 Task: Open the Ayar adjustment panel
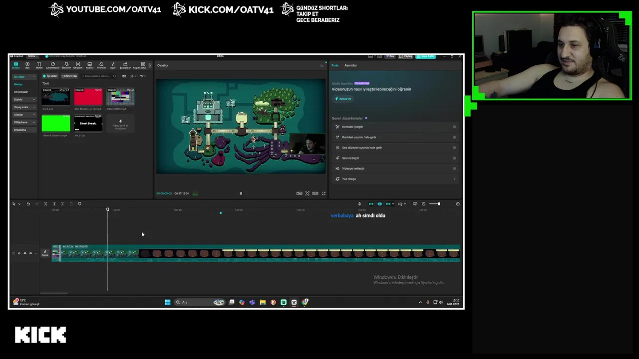coord(113,65)
